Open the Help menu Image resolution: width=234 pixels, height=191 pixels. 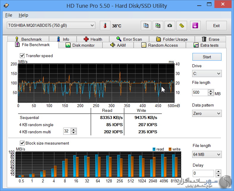[23, 15]
